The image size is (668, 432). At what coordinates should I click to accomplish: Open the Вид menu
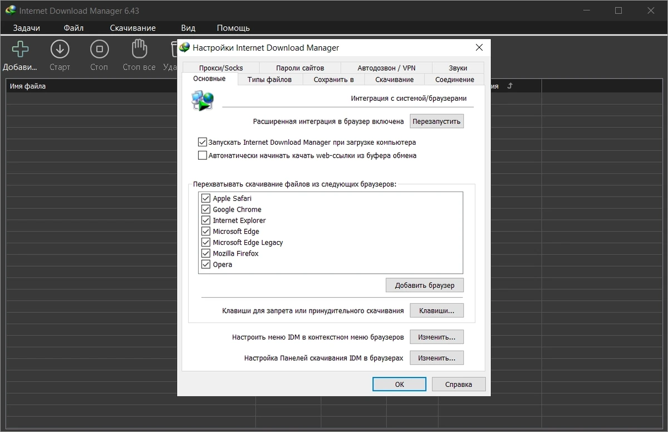(x=188, y=28)
